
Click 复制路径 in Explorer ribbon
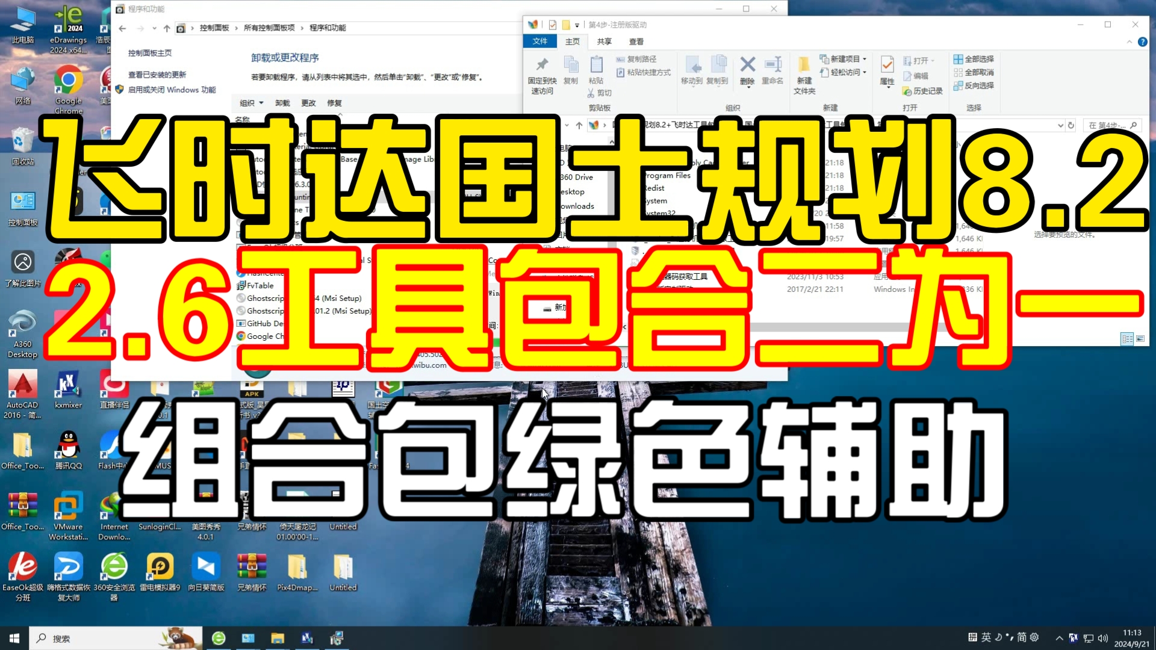[636, 59]
